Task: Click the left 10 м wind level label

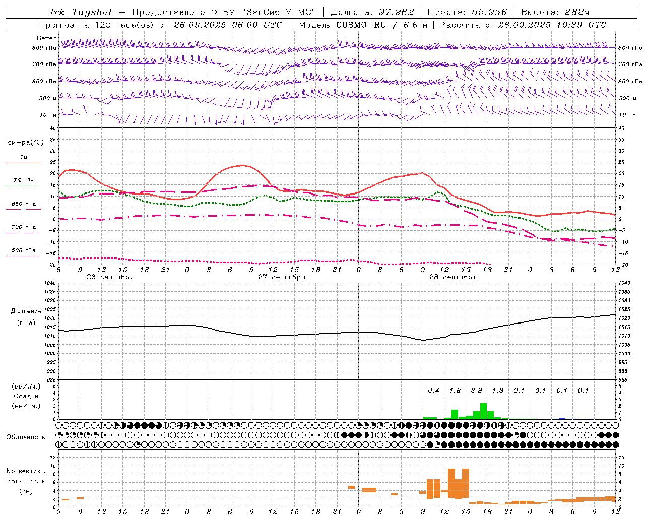Action: pos(48,115)
